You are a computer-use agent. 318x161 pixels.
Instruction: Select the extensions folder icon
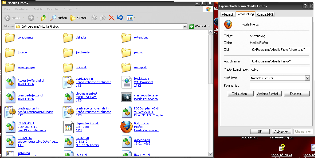pos(126,38)
